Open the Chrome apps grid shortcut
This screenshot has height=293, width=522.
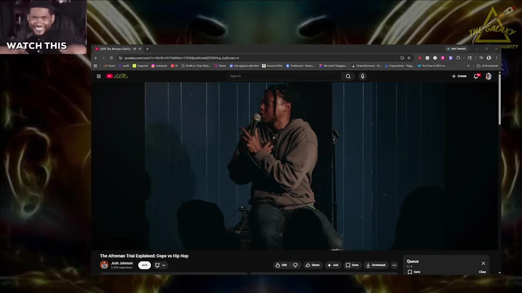coord(95,66)
